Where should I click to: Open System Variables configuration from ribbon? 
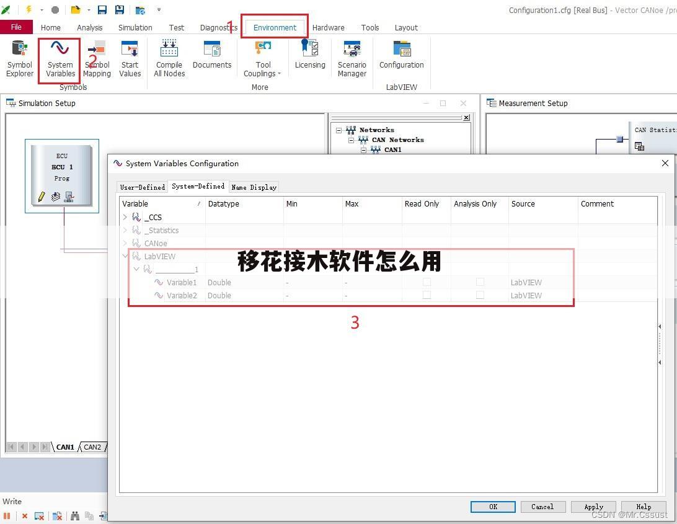(60, 59)
